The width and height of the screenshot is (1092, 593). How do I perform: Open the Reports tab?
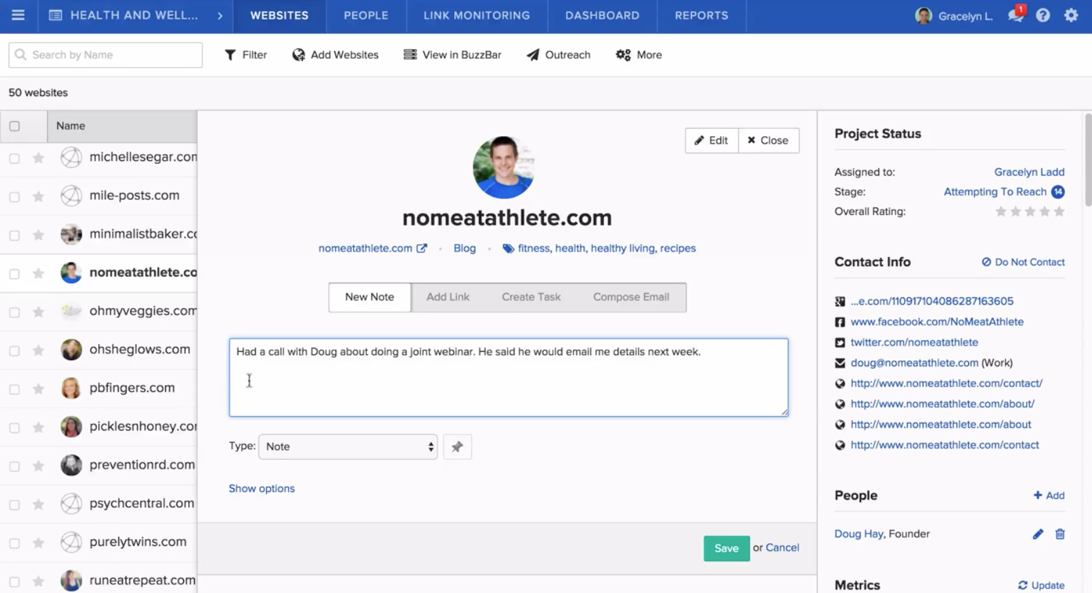[702, 15]
